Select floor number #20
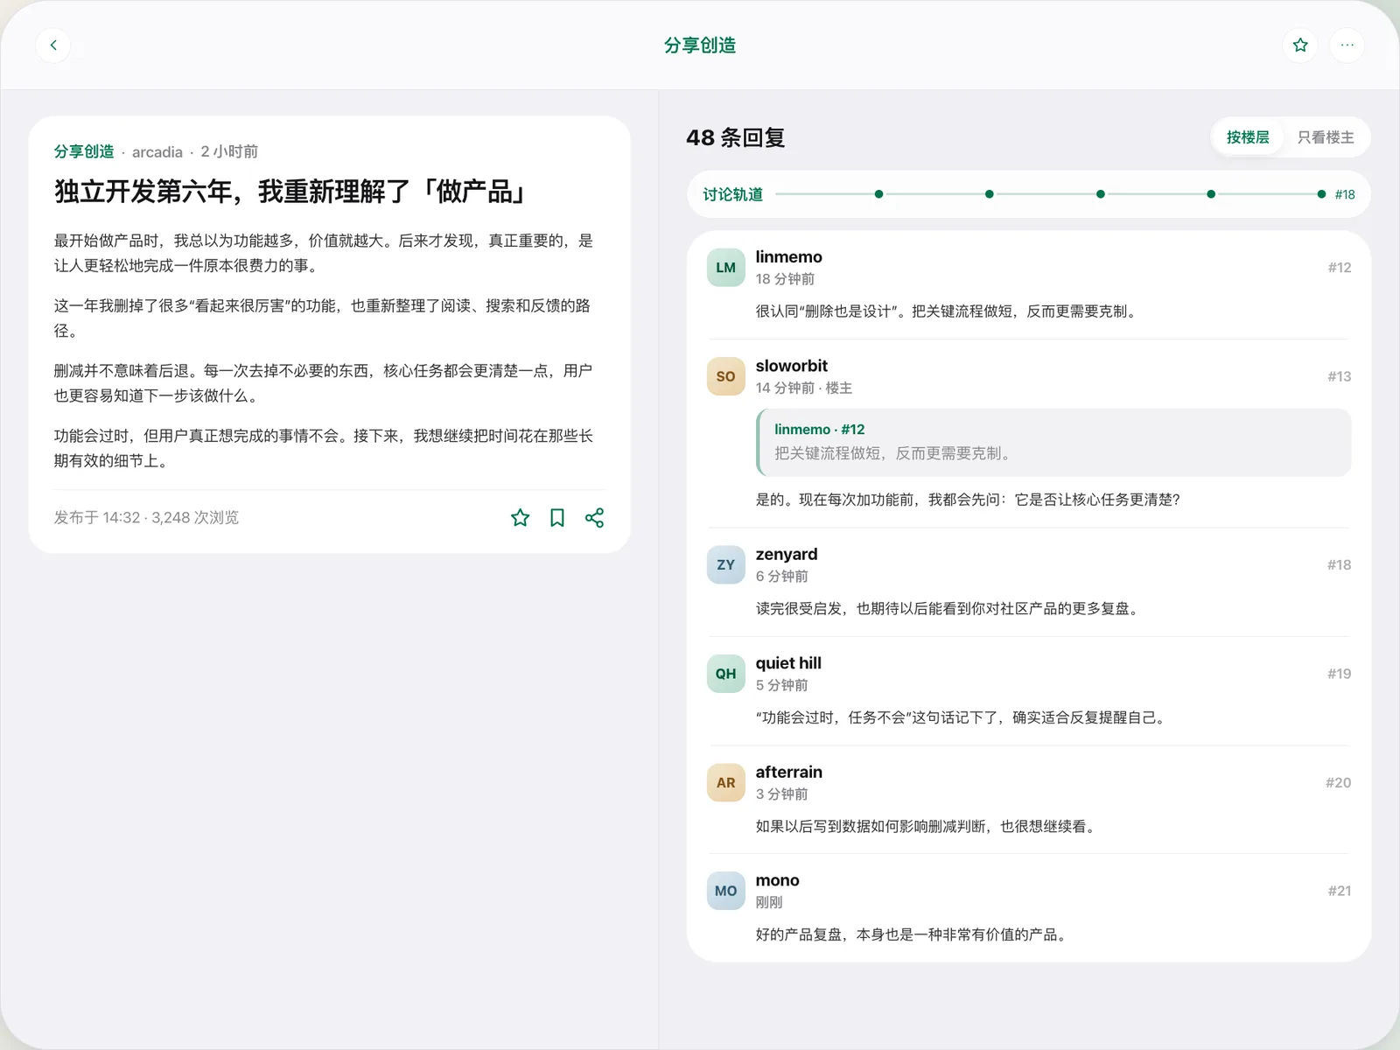 click(1338, 782)
